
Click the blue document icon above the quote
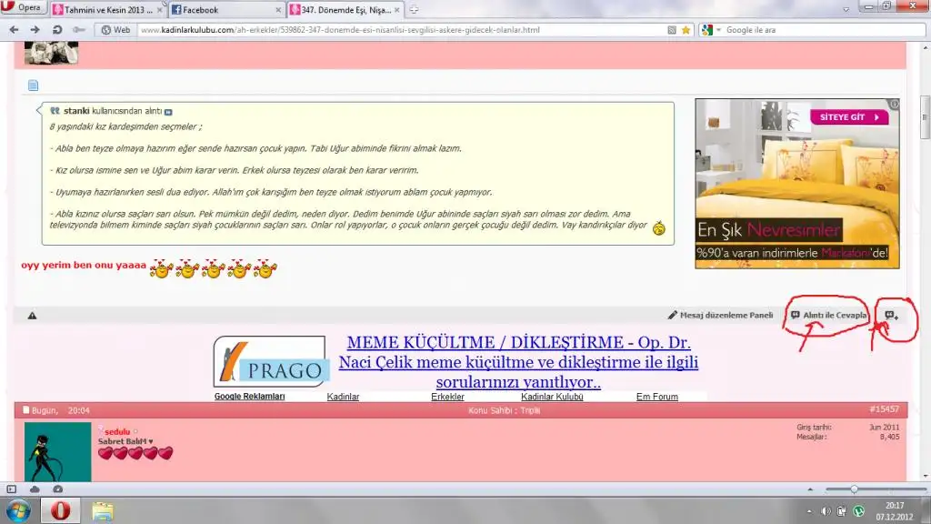(x=34, y=86)
